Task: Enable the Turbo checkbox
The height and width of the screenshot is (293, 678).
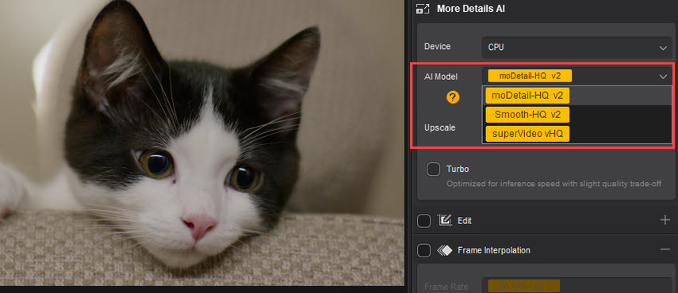Action: pyautogui.click(x=433, y=169)
